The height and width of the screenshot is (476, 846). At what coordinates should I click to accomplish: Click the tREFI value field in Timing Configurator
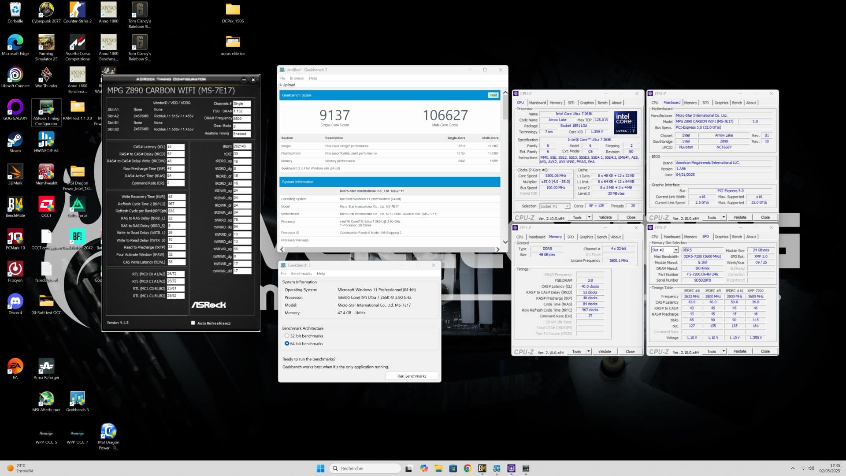click(x=242, y=146)
